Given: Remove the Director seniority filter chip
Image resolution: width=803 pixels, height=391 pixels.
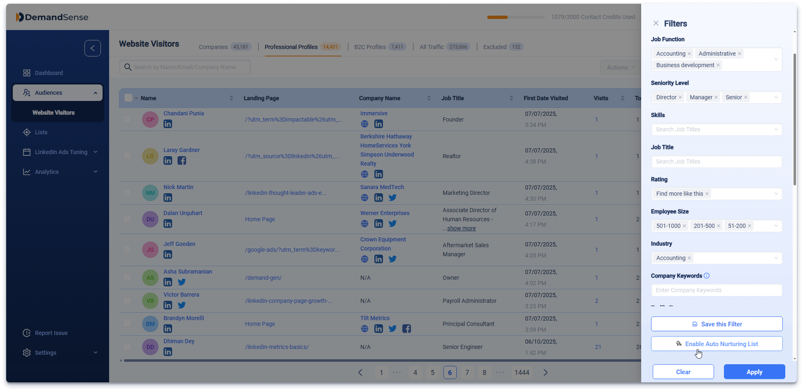Looking at the screenshot, I should point(680,97).
